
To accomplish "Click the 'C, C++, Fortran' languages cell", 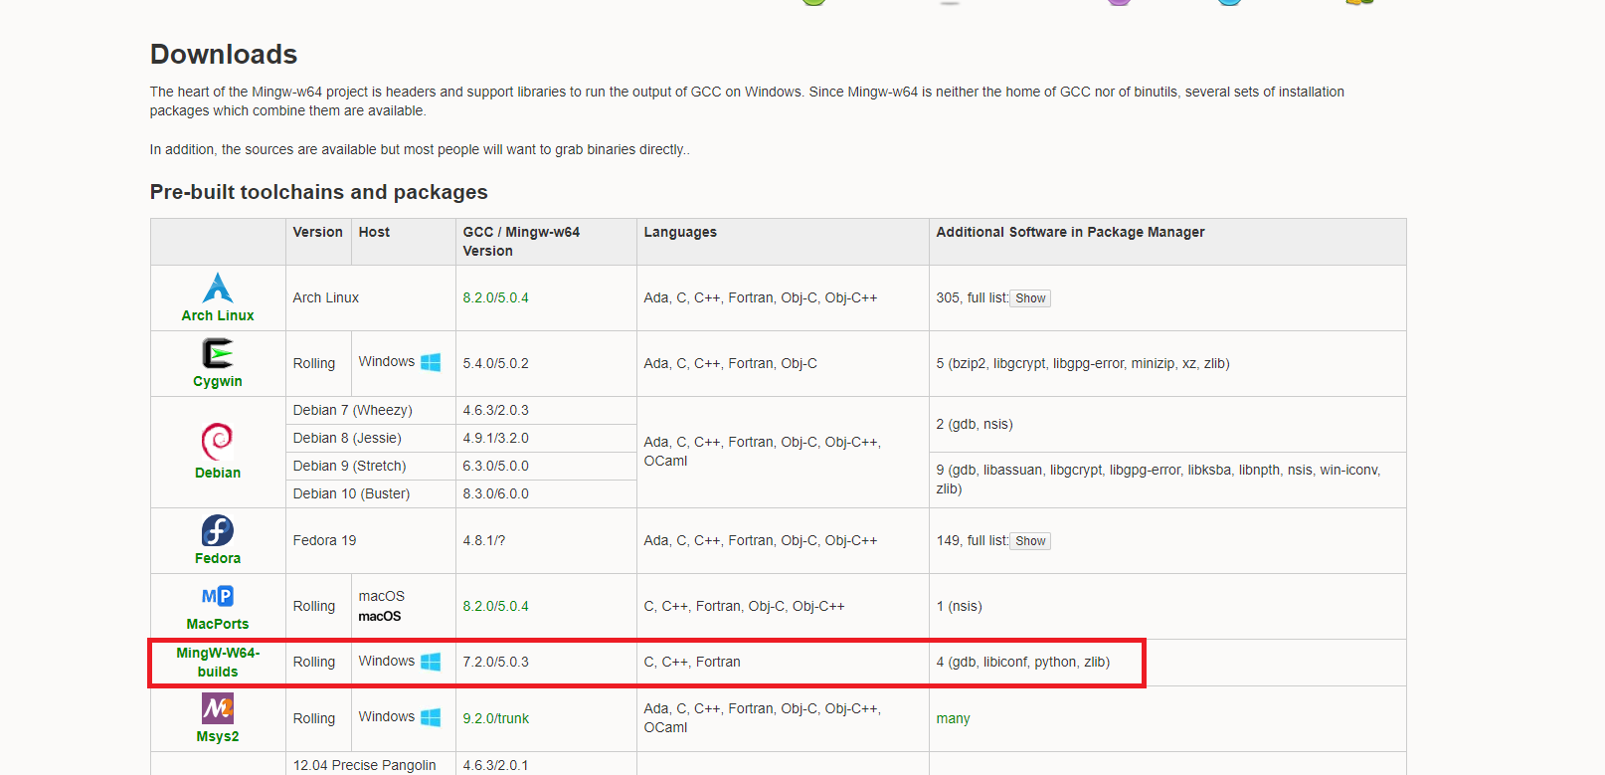I will coord(783,662).
